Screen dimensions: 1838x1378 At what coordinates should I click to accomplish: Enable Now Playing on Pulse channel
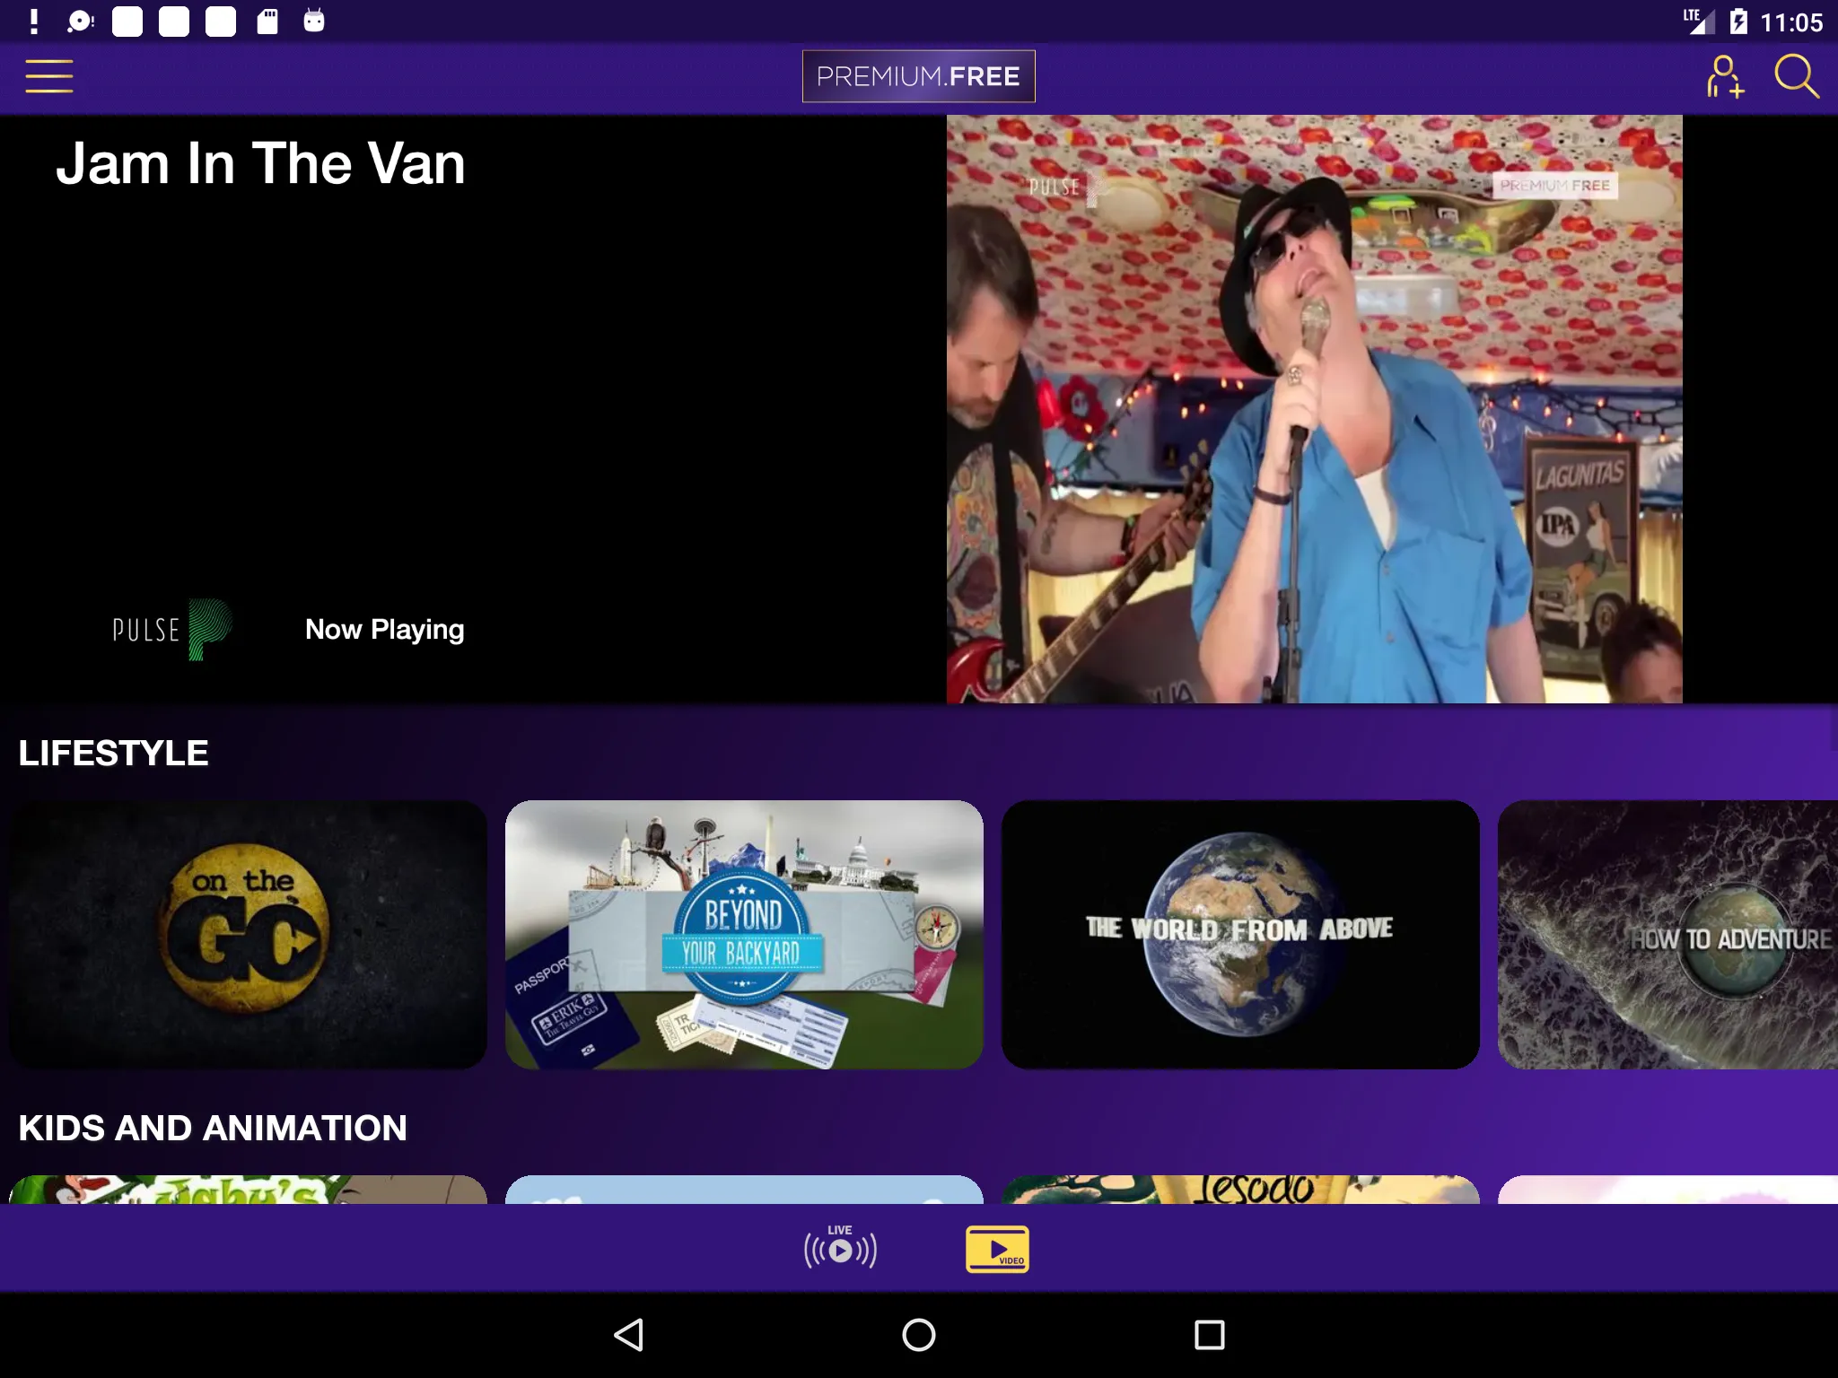coord(383,628)
